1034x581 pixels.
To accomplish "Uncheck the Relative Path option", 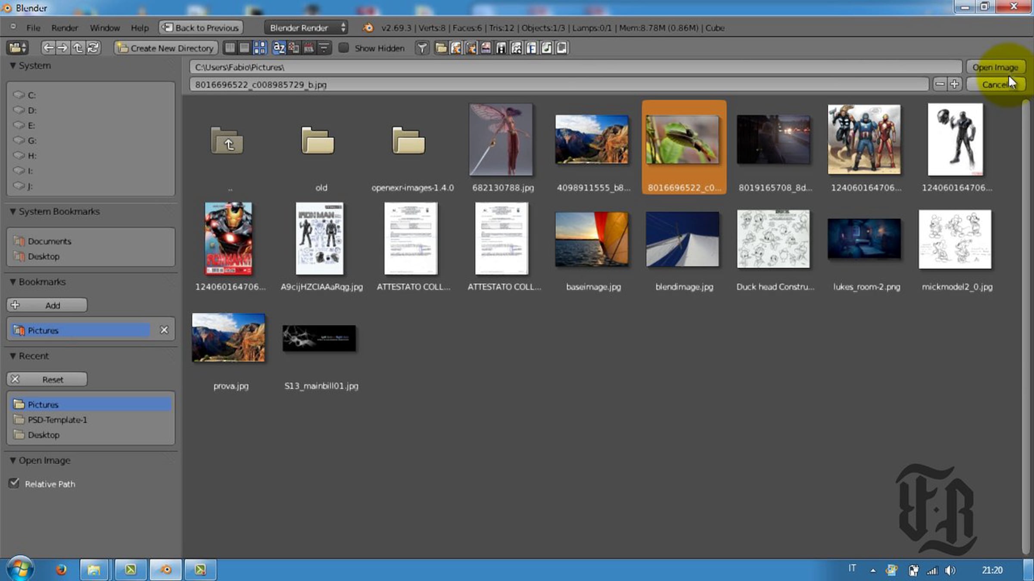I will pos(14,483).
